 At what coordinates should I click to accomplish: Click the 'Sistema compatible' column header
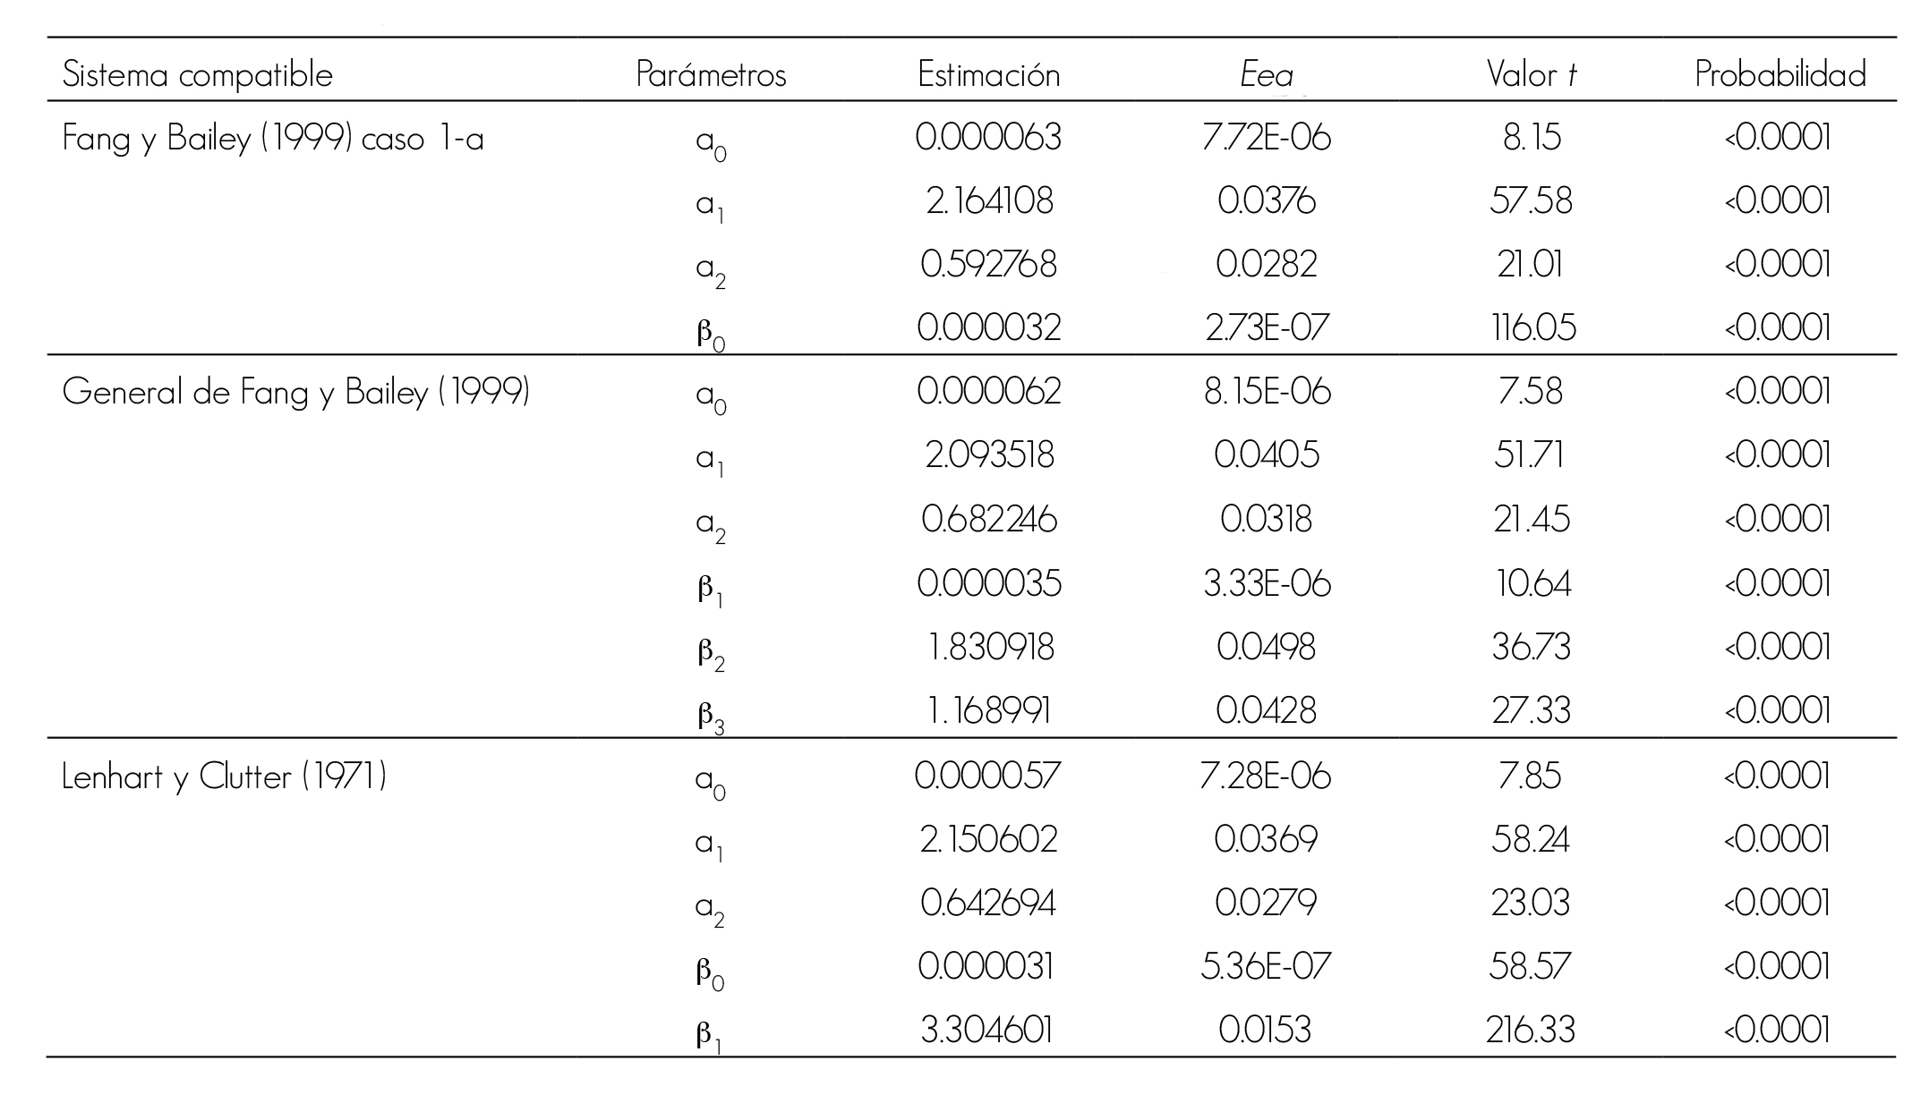pos(197,75)
